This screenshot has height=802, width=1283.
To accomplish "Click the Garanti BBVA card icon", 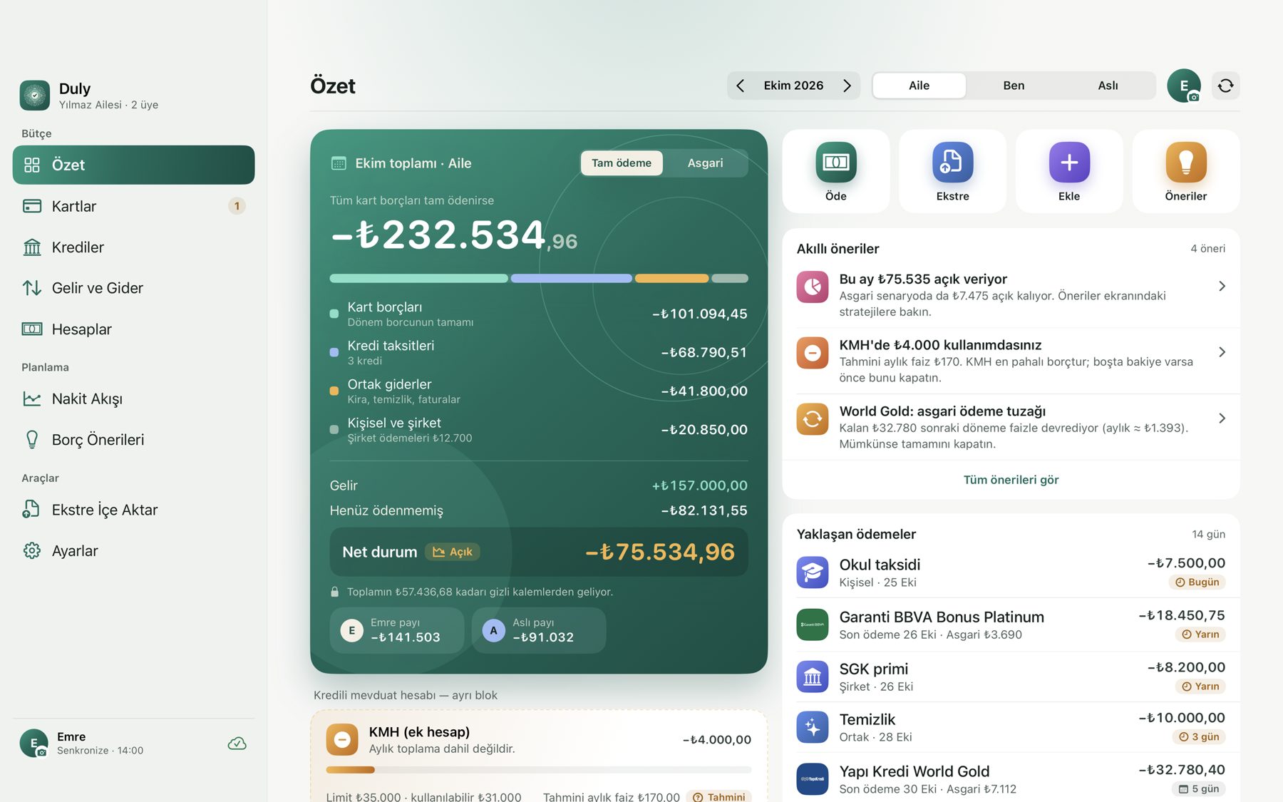I will pyautogui.click(x=813, y=624).
